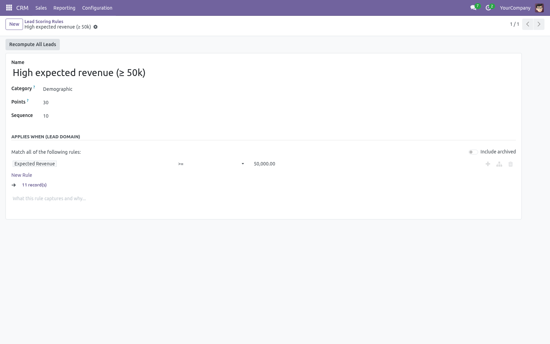Go back to Lead Scoring Rules
550x344 pixels.
44,21
